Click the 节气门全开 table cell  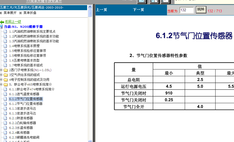[134, 107]
